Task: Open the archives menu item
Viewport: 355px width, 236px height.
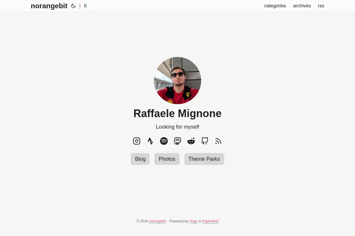Action: point(302,6)
